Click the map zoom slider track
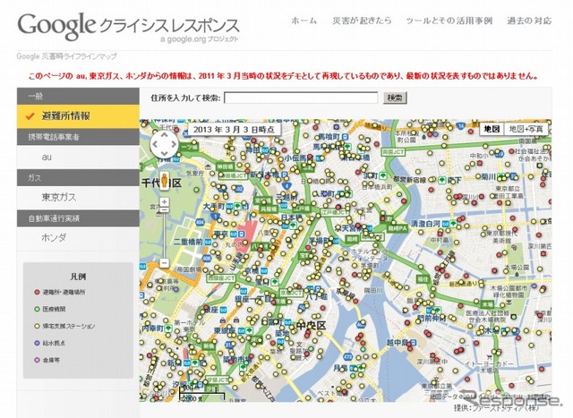The height and width of the screenshot is (418, 573). (165, 234)
